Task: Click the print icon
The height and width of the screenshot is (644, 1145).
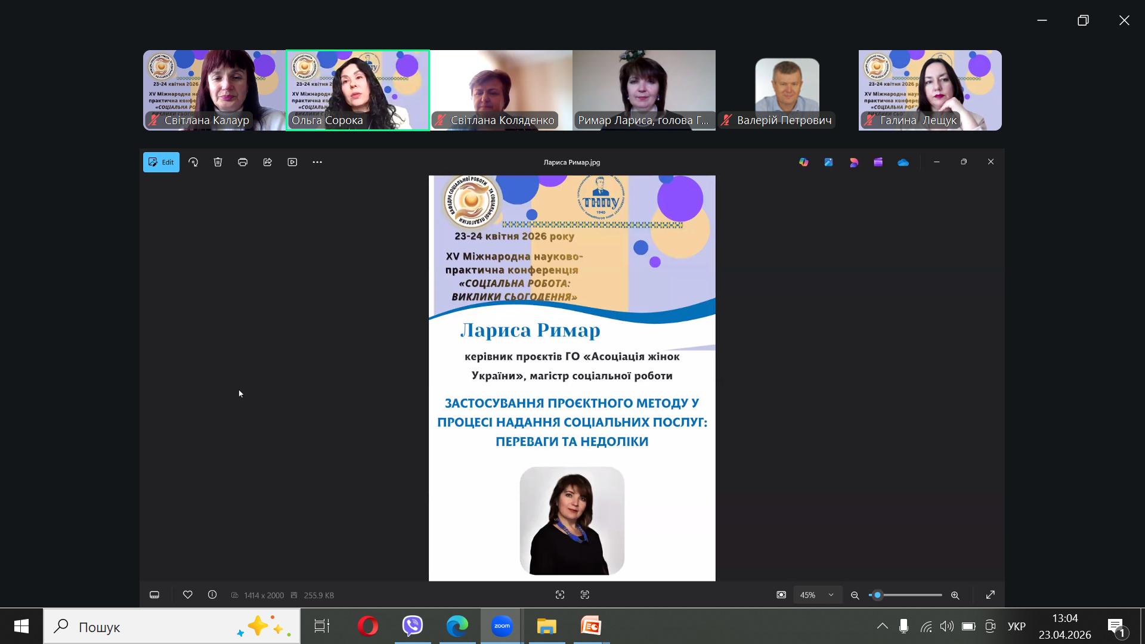Action: coord(243,162)
